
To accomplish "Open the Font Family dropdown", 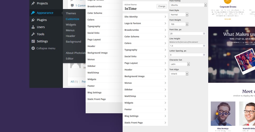I will point(188,5).
